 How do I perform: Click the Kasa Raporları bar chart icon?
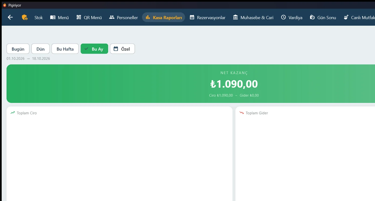[148, 17]
